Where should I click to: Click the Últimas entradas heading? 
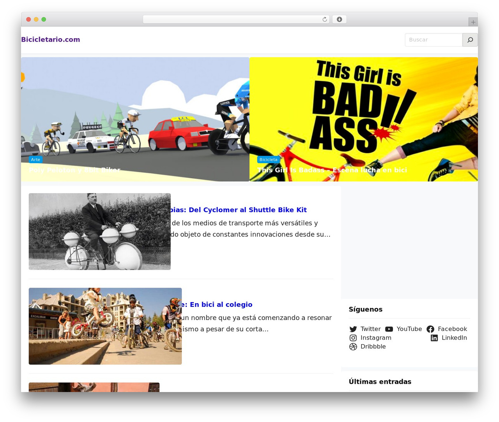[380, 382]
